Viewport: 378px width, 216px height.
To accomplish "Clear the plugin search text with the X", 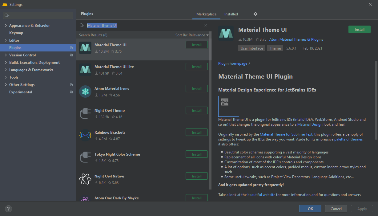I will click(206, 25).
